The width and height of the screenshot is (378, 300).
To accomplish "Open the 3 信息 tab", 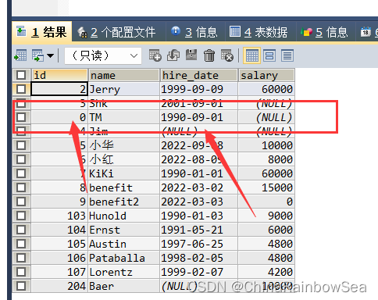I will (x=195, y=32).
